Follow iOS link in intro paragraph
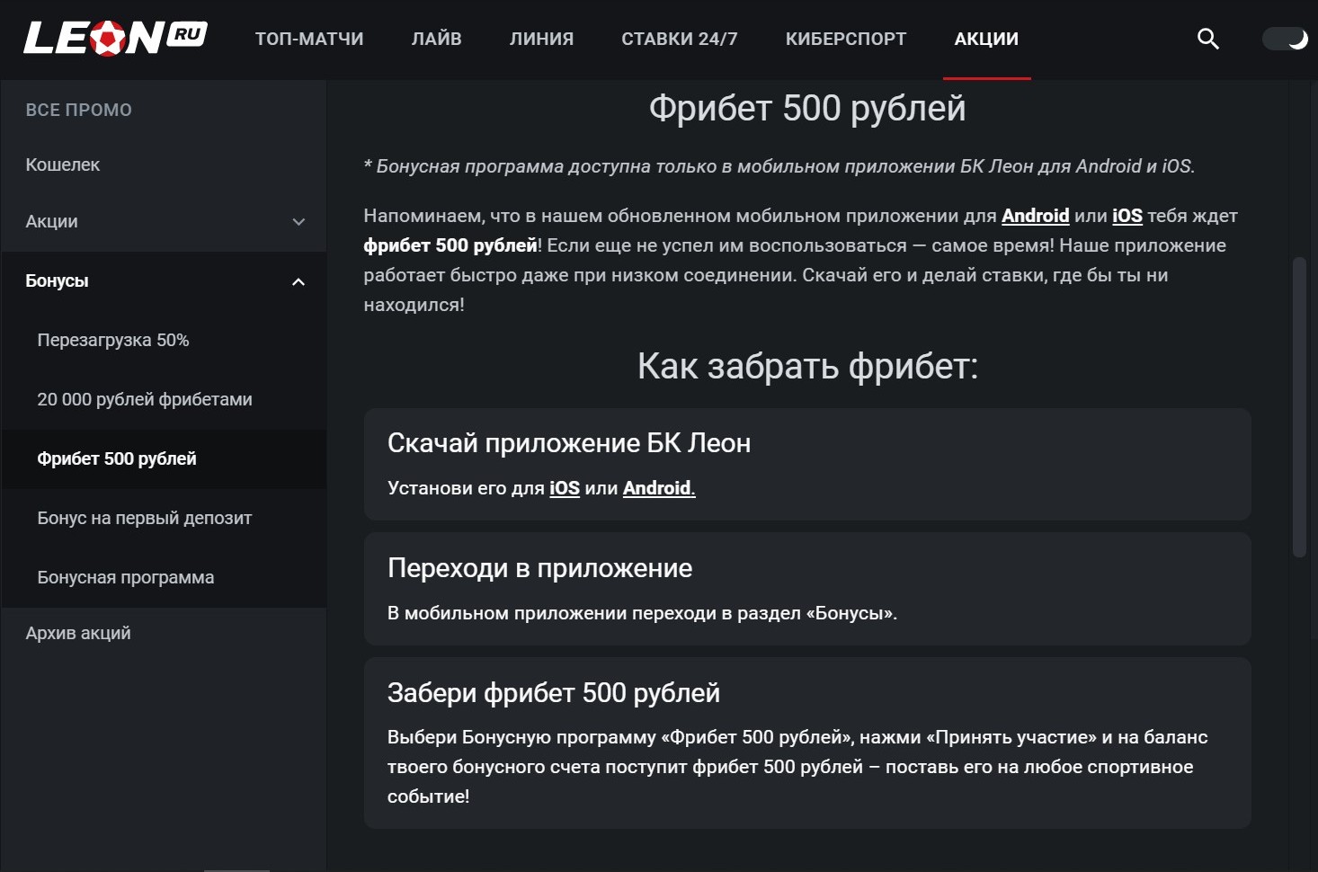1318x872 pixels. [x=1127, y=216]
